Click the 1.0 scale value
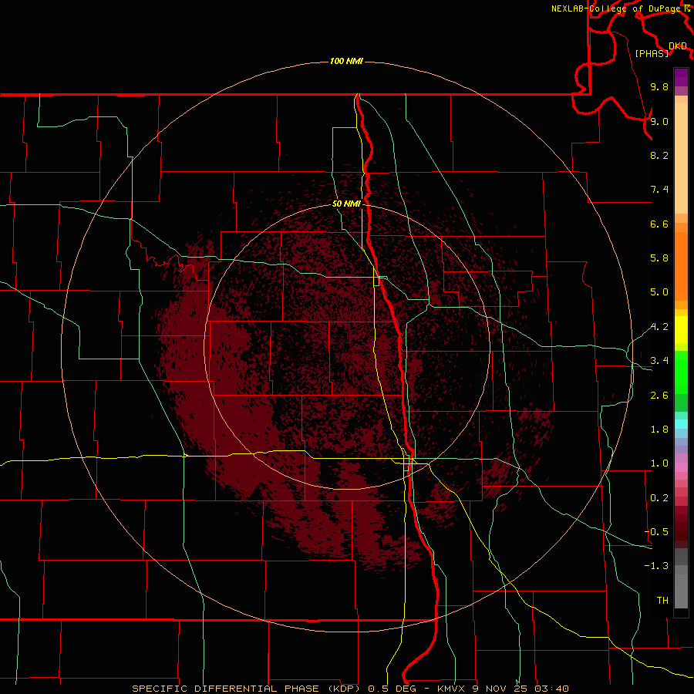Viewport: 694px width, 694px height. [659, 463]
